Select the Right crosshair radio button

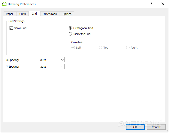click(x=128, y=48)
